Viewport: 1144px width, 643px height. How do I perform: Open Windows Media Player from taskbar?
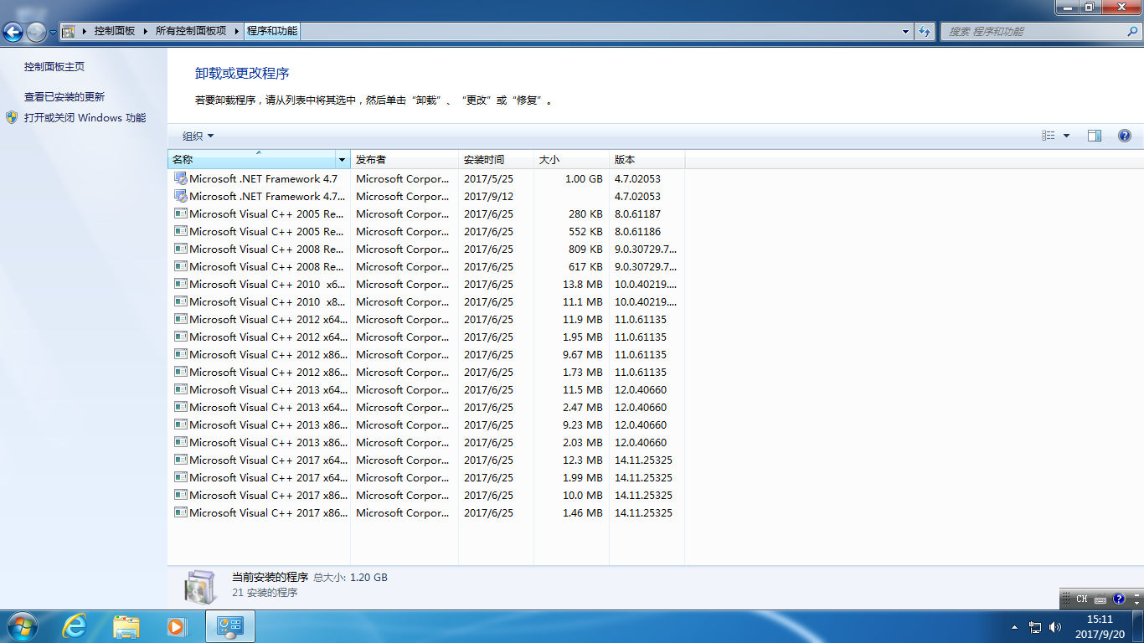point(176,625)
